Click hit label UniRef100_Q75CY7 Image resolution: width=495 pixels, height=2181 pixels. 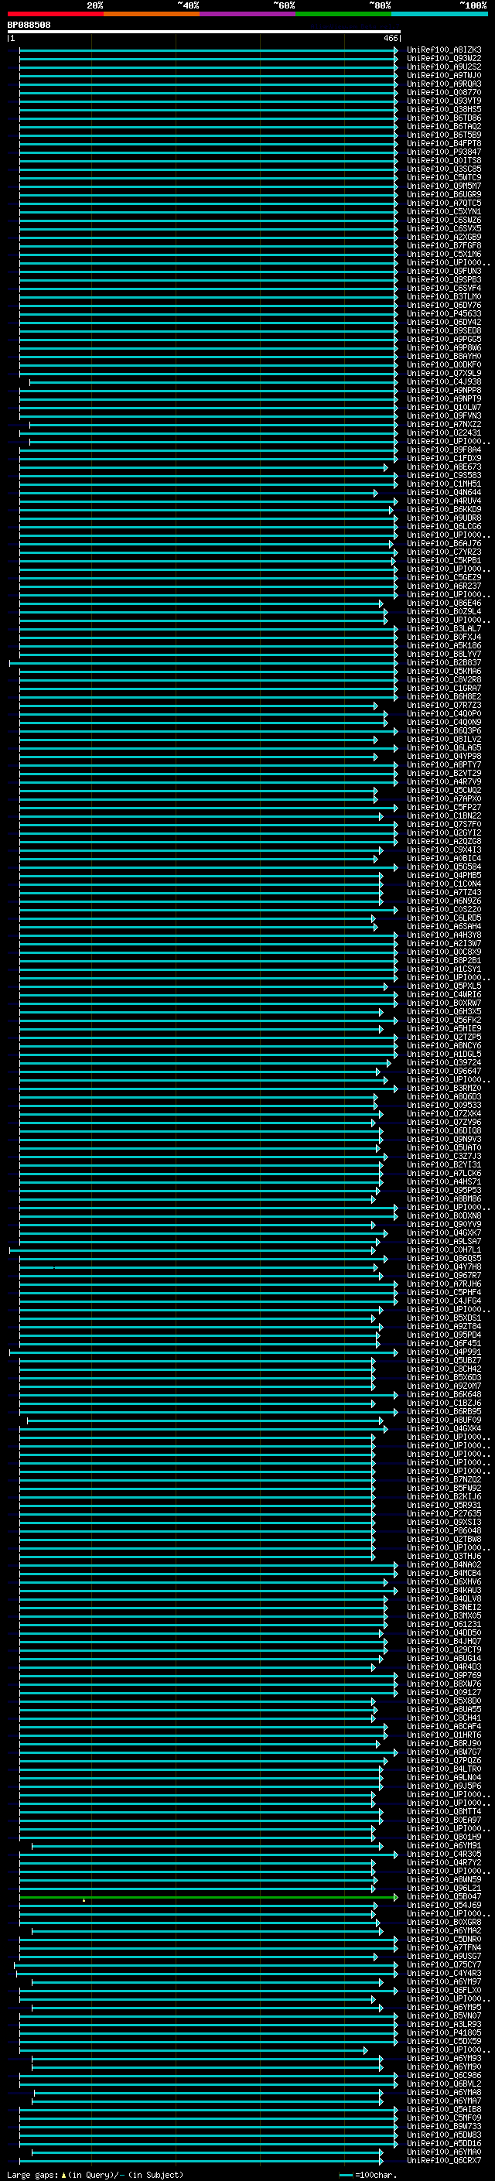[444, 1966]
